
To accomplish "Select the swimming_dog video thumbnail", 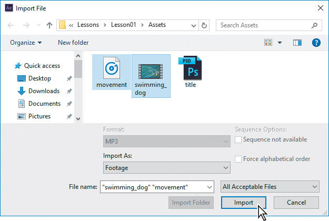I will pyautogui.click(x=151, y=72).
